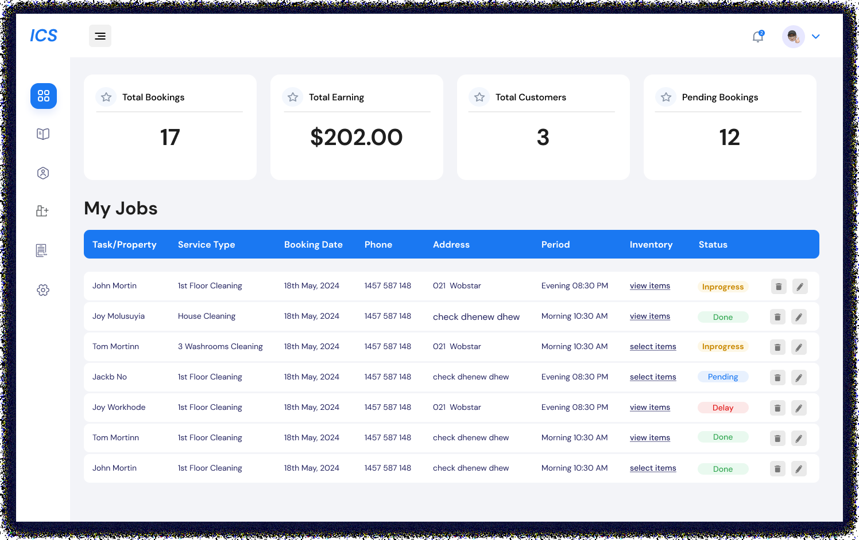Click the red Delay status badge

(x=722, y=408)
